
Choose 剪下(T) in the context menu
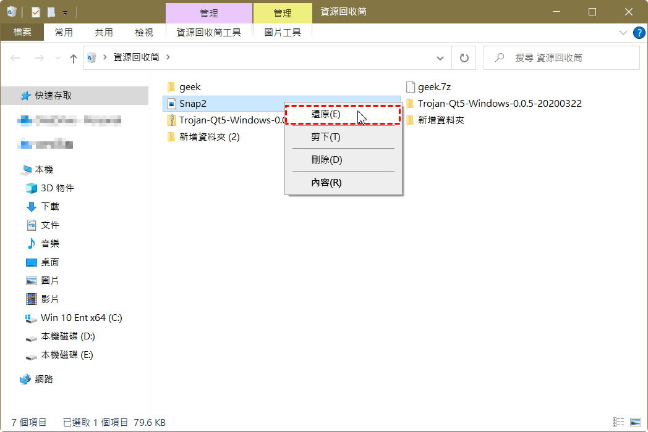[x=343, y=137]
